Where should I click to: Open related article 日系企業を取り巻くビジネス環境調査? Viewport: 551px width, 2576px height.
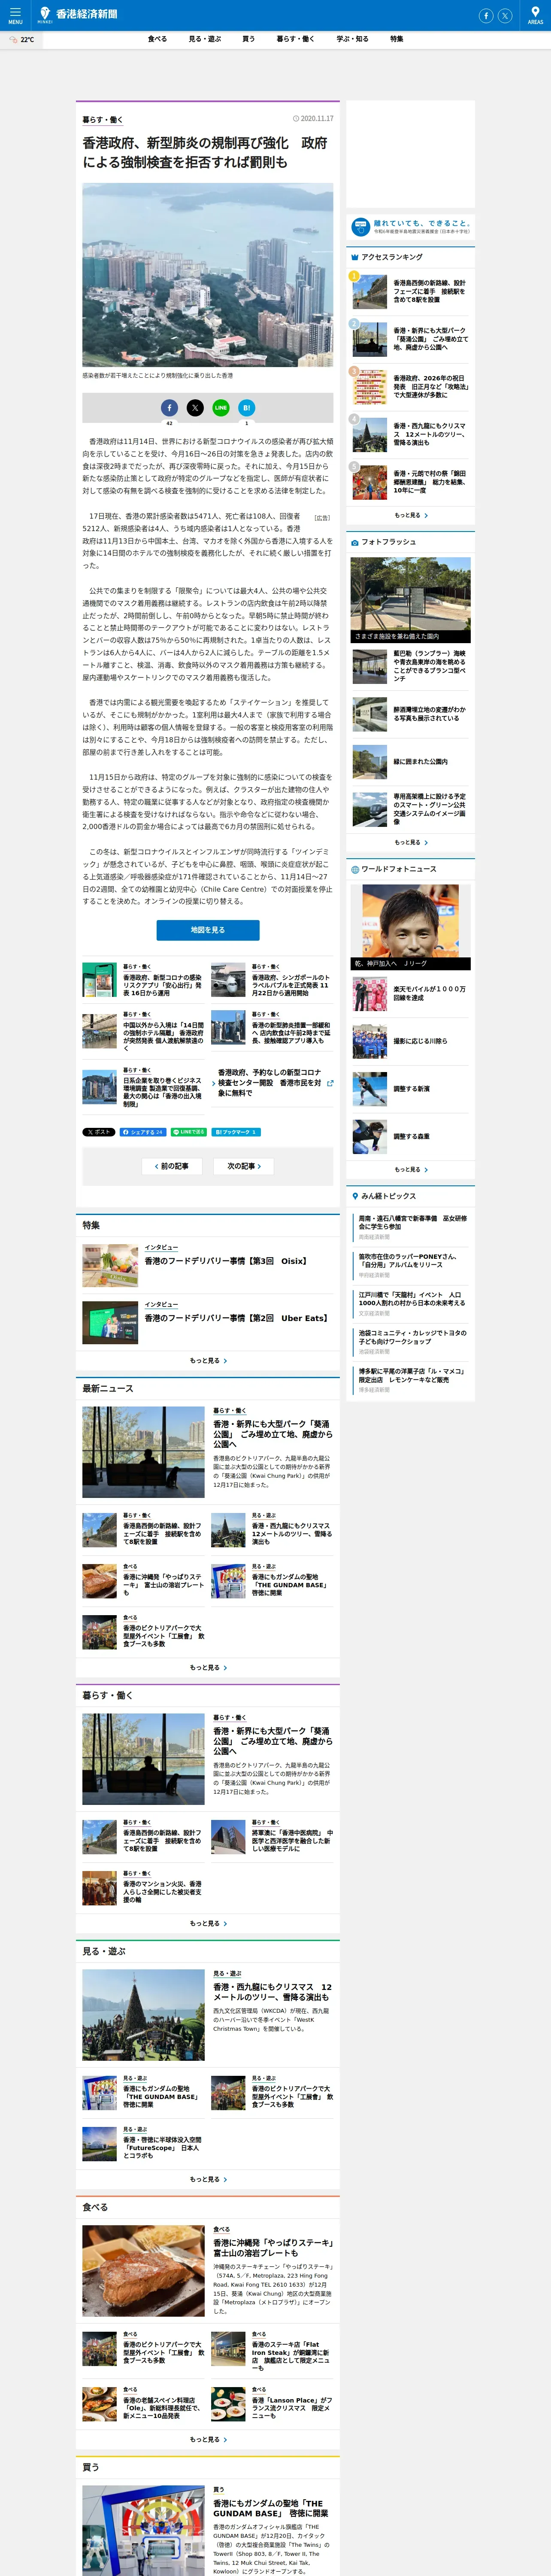(x=142, y=1088)
